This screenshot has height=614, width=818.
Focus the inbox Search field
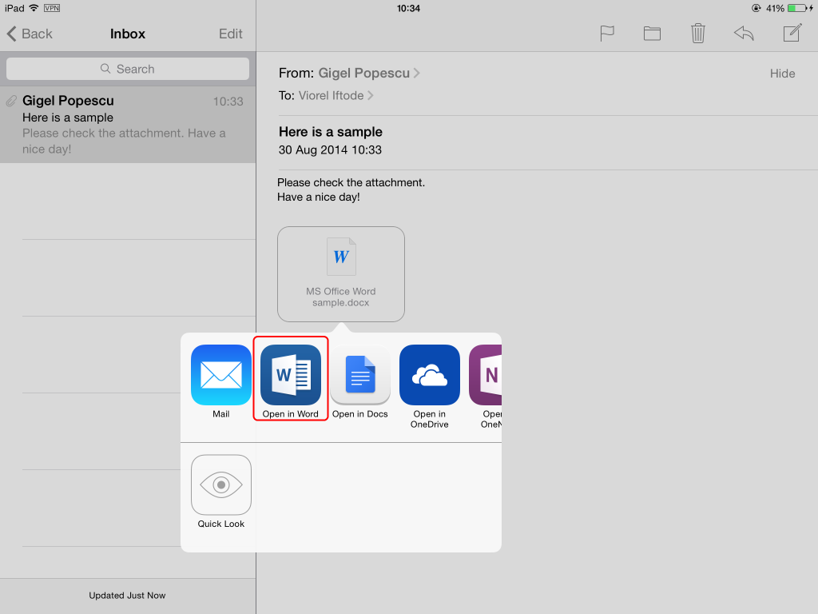pyautogui.click(x=127, y=69)
